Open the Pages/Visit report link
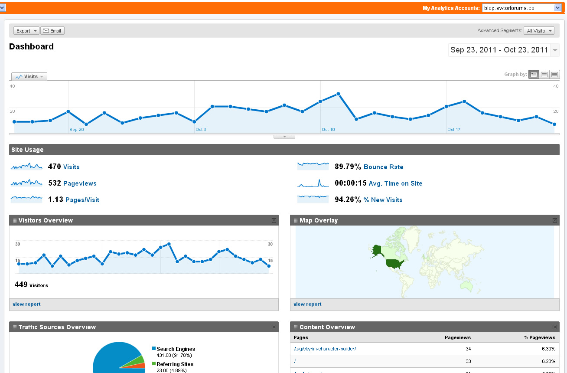567x373 pixels. [x=82, y=200]
